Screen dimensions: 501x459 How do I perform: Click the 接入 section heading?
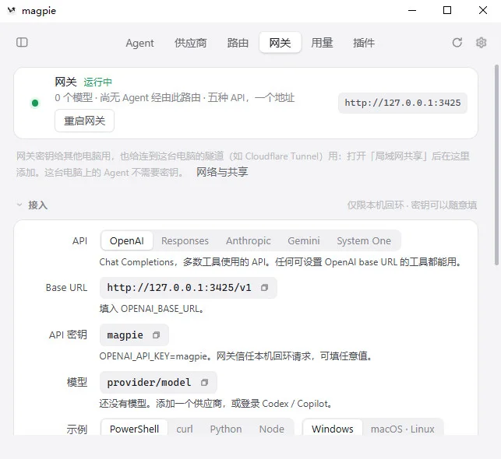[x=37, y=205]
